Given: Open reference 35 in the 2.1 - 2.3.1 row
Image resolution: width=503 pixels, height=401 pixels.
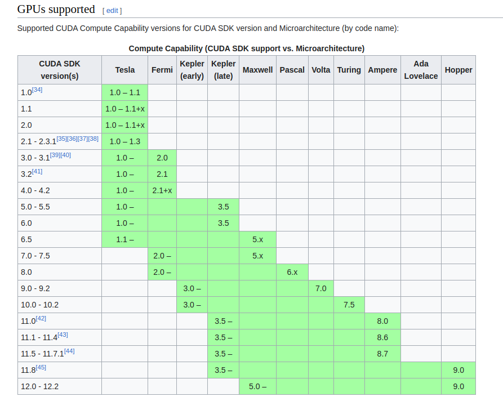Looking at the screenshot, I should 61,139.
